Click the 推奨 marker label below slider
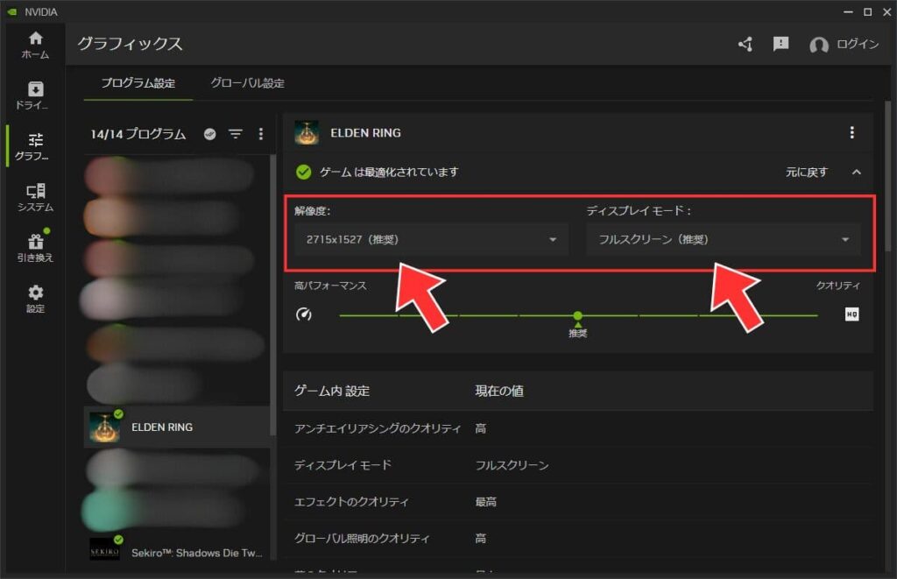Image resolution: width=897 pixels, height=579 pixels. 578,333
